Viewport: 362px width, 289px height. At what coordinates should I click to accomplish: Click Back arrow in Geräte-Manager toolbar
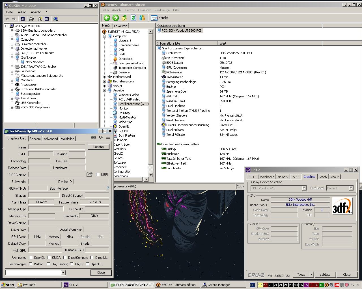(7, 19)
